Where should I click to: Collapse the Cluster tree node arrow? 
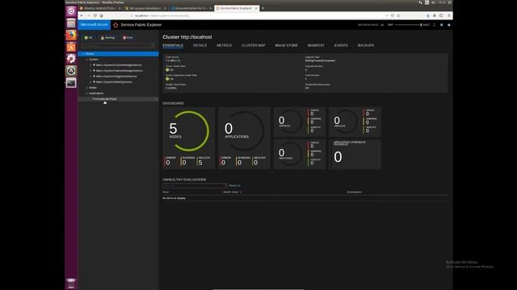[82, 54]
